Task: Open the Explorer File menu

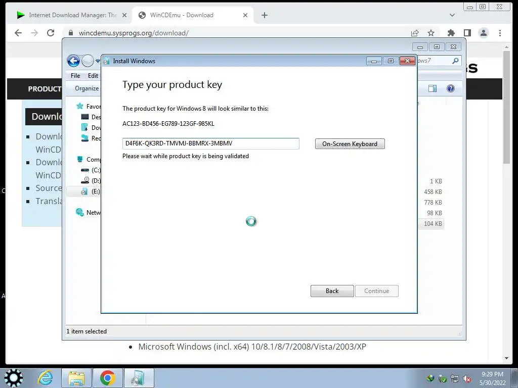Action: [x=75, y=76]
